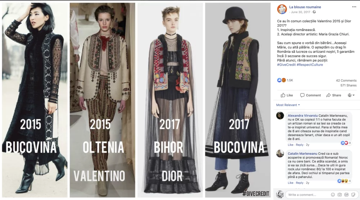
Task: Attach a photo using the camera icon
Action: click(x=339, y=195)
